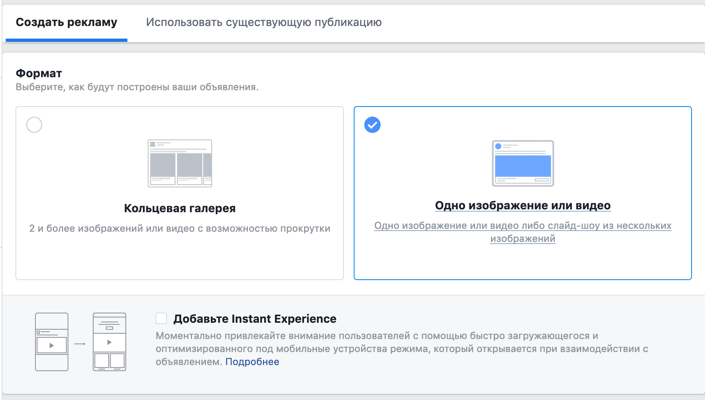Screen dimensions: 705x400
Task: Click the carousel description about scrolling images
Action: click(180, 228)
